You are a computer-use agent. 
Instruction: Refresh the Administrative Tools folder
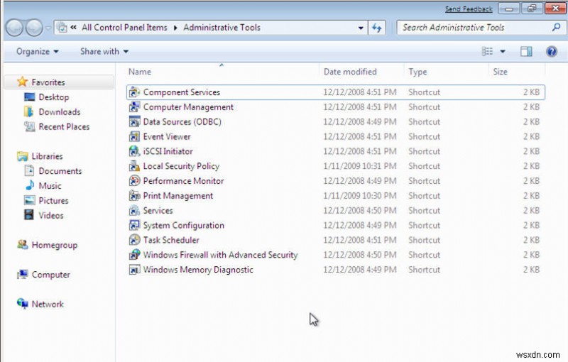point(377,28)
